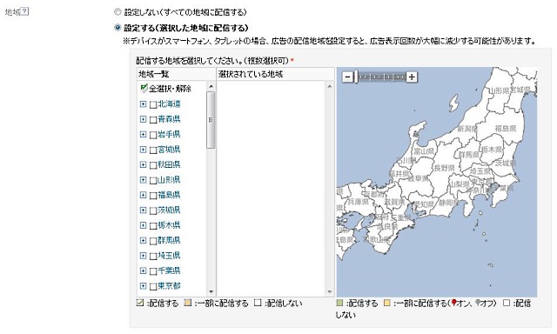
Task: Select 設定しない(すべての地域に配信する) radio
Action: click(x=117, y=11)
